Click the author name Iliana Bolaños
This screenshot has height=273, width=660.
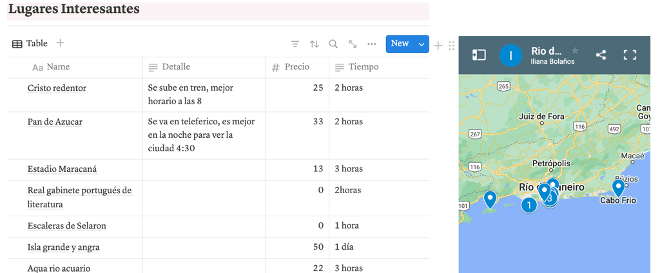(x=552, y=61)
